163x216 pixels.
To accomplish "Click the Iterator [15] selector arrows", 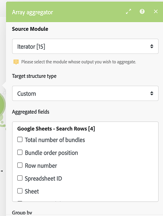I will [x=152, y=46].
